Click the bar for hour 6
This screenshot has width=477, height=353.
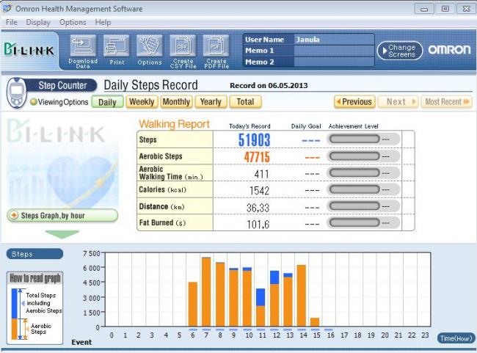[x=193, y=305]
